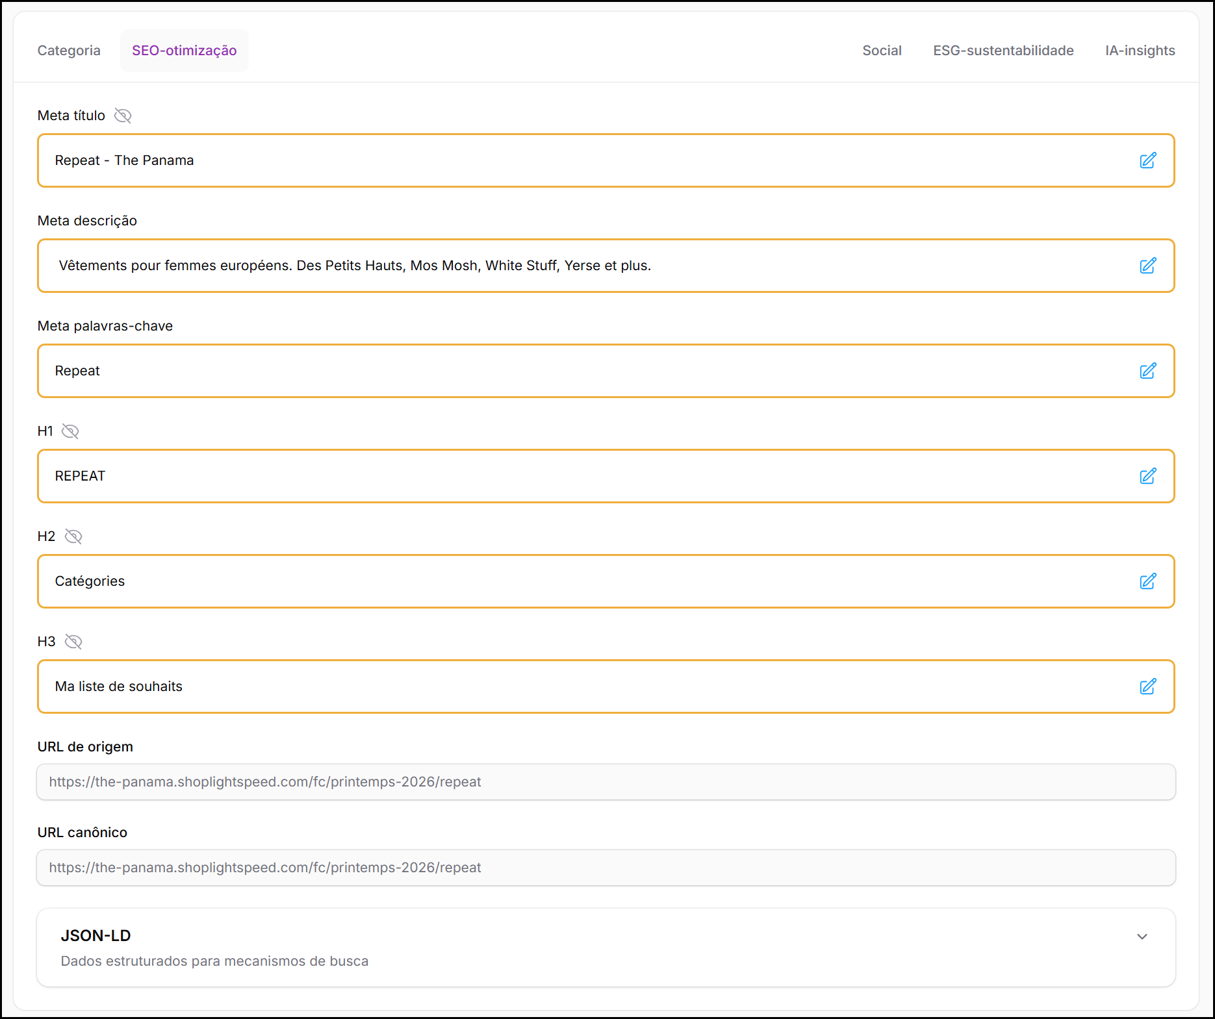
Task: Toggle the H2 hidden-eye icon
Action: click(x=73, y=536)
